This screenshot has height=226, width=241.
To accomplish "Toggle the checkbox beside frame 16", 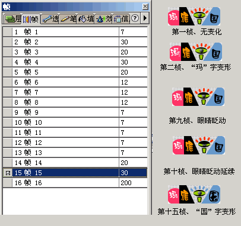I will coord(8,183).
